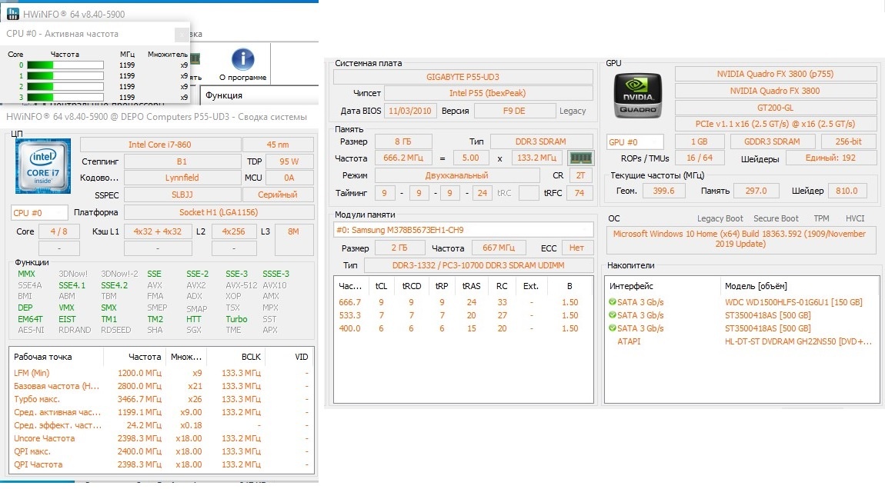Open the About (О программе) info icon
885x489 pixels.
243,59
